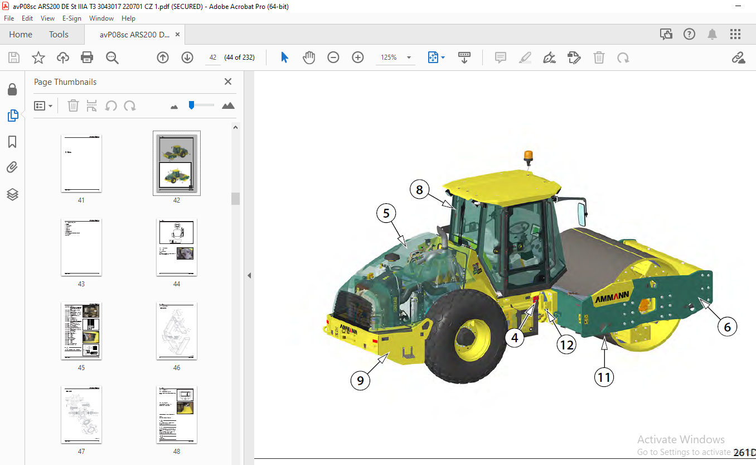756x465 pixels.
Task: Select the page 45 thumbnail
Action: [81, 331]
